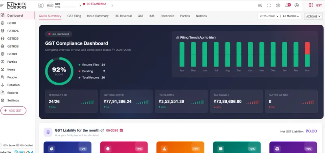Switch to the IMS tab
325x153 pixels.
[x=152, y=16]
